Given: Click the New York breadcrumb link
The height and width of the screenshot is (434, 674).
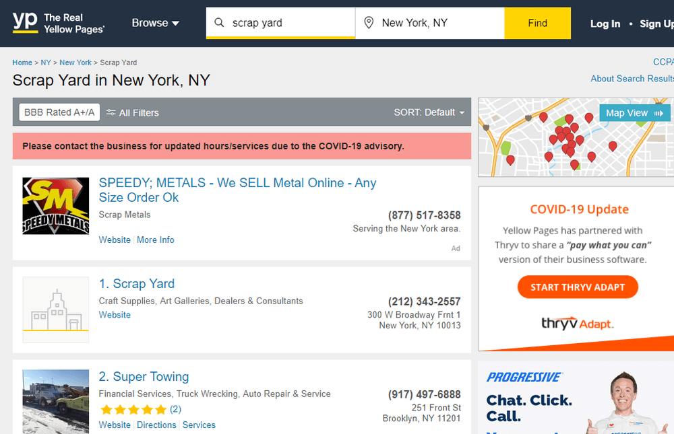Looking at the screenshot, I should [x=75, y=63].
